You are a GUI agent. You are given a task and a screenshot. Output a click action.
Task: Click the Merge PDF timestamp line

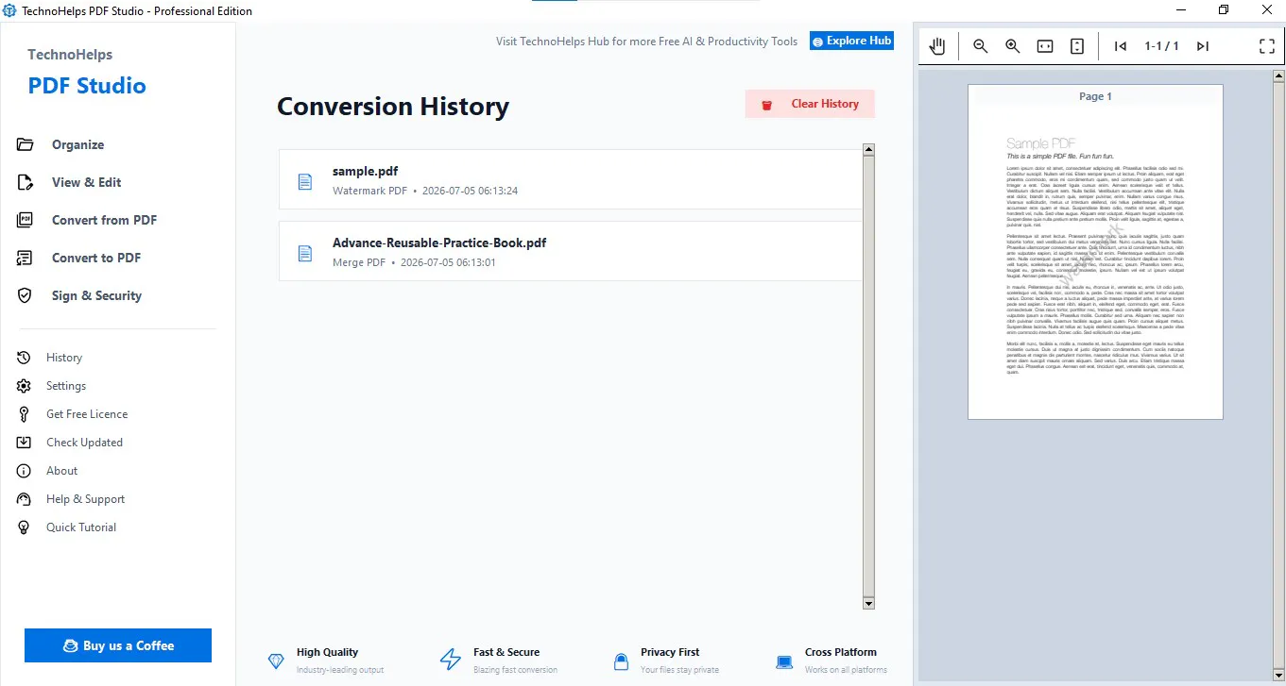[414, 262]
